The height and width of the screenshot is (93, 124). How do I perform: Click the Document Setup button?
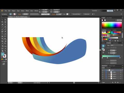[x=76, y=14]
